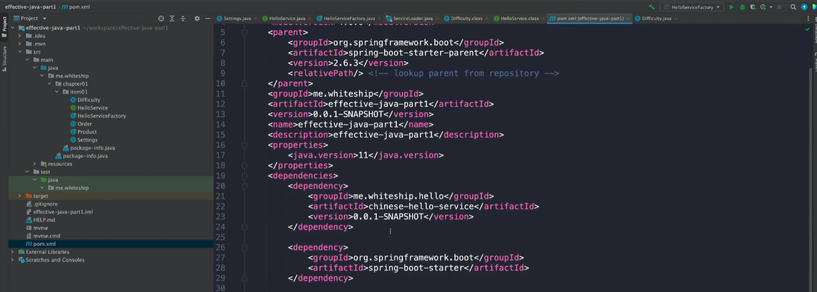Select HelloServiceFactory in project tree
817x292 pixels.
pyautogui.click(x=101, y=116)
